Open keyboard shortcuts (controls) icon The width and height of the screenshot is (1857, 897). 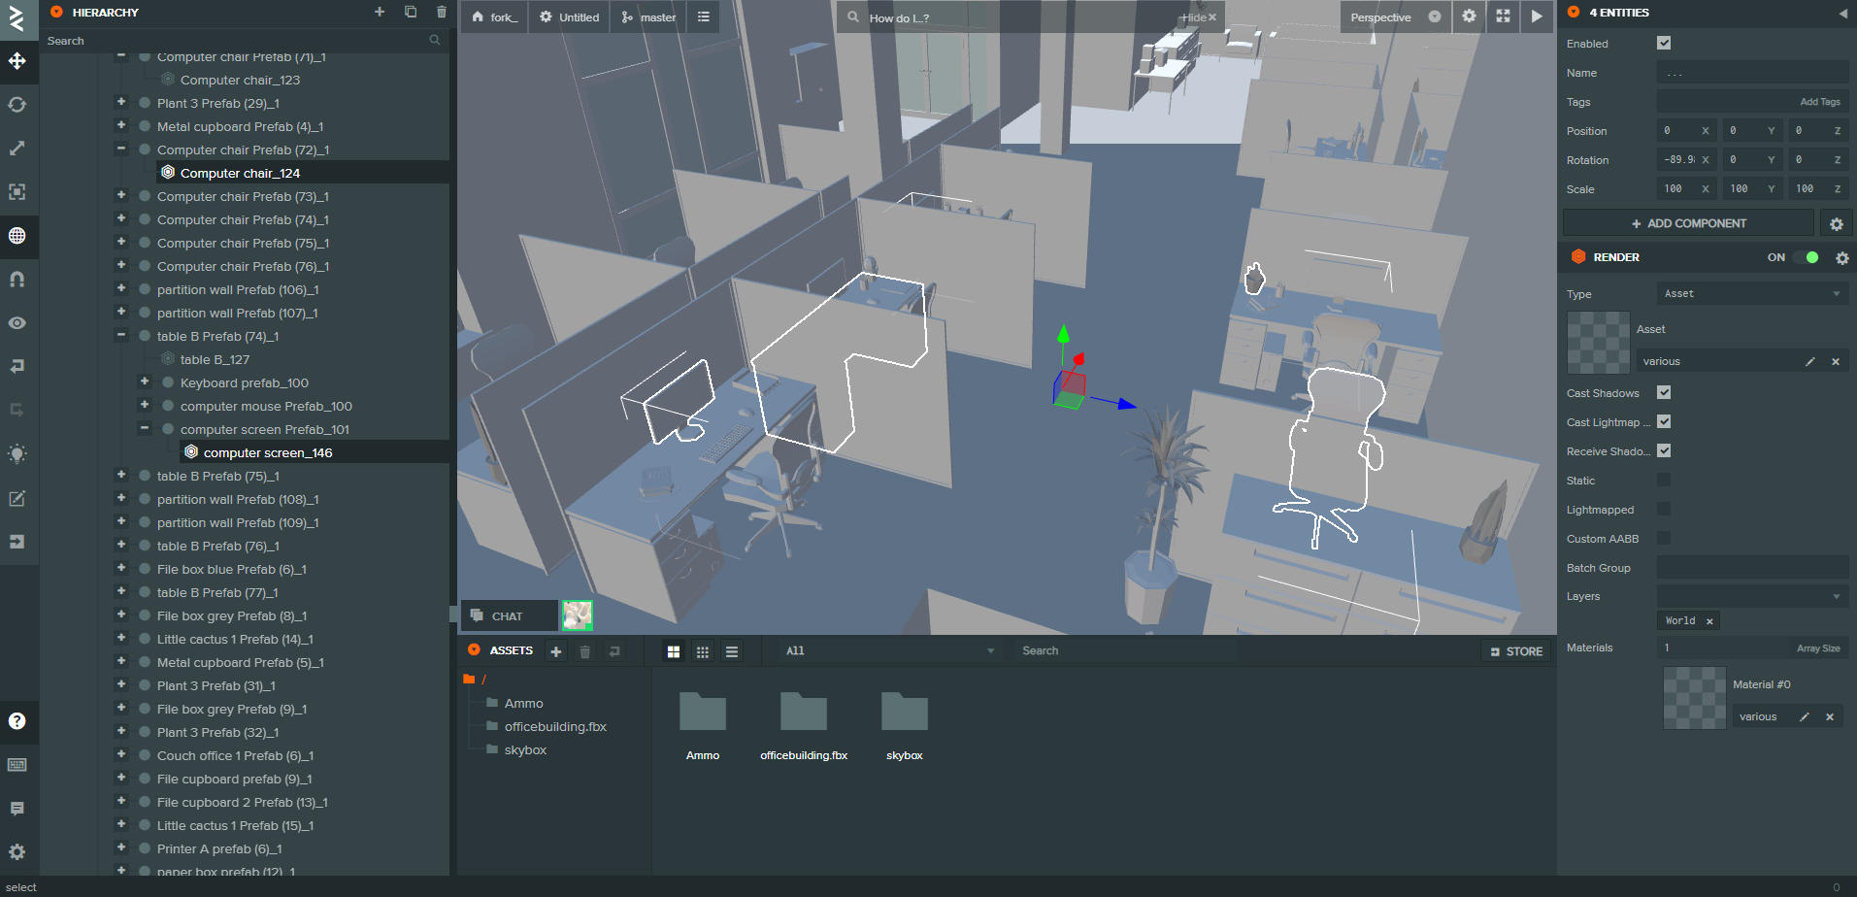pos(17,765)
